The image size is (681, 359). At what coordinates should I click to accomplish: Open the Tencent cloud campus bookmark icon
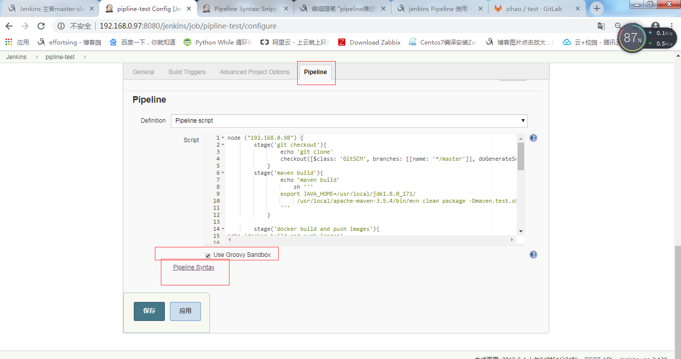pyautogui.click(x=567, y=43)
